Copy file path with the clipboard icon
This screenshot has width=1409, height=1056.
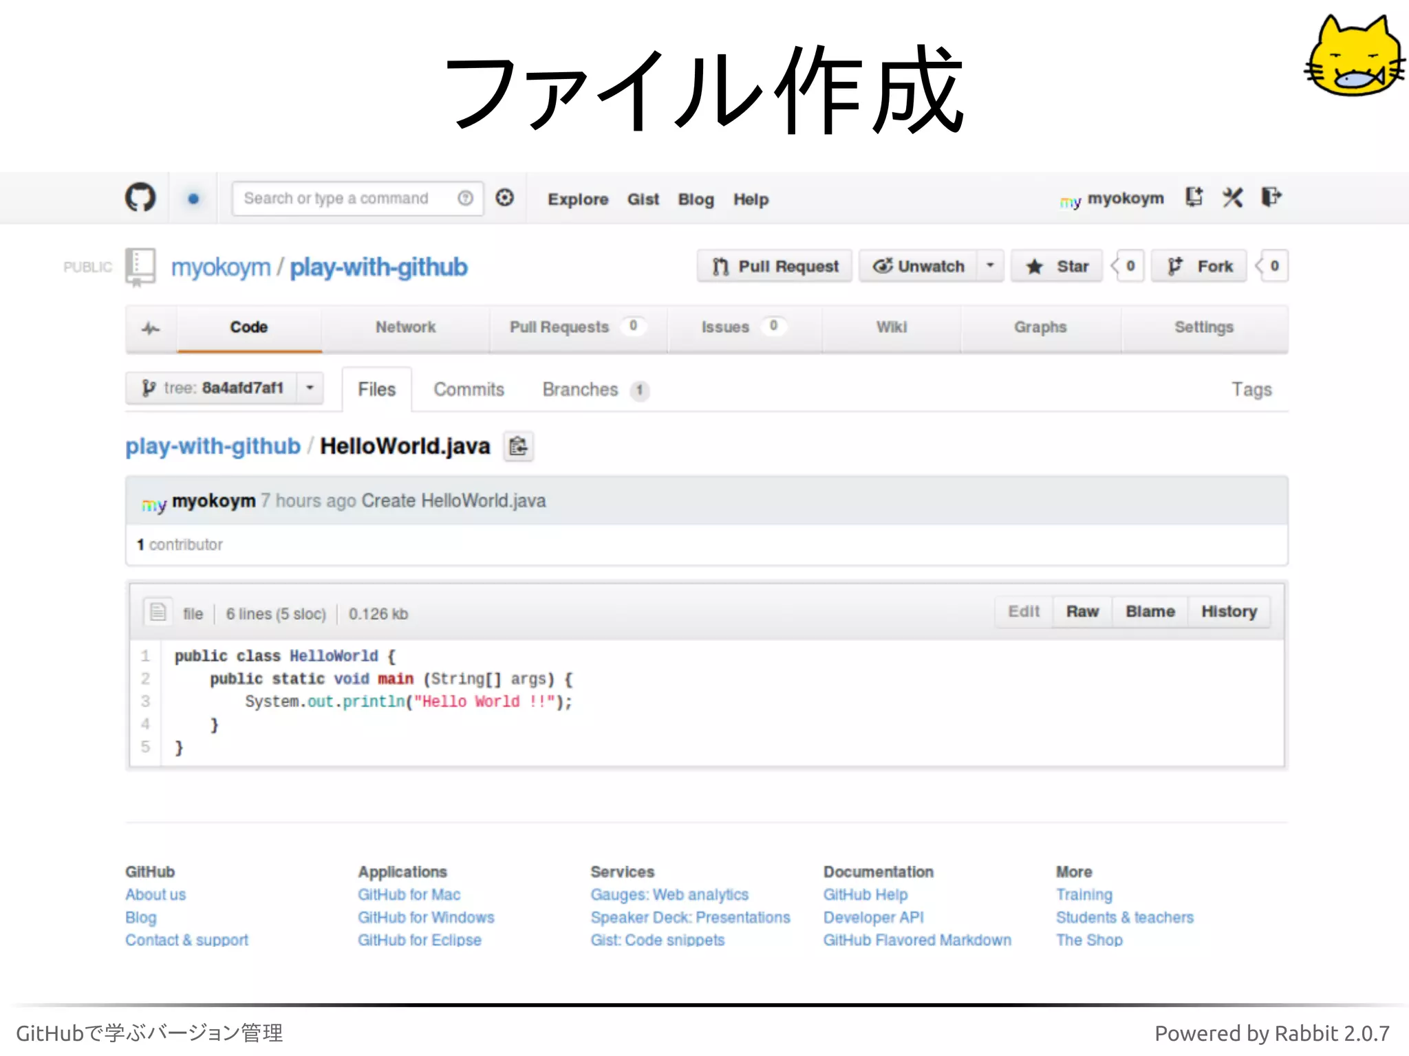(x=519, y=447)
